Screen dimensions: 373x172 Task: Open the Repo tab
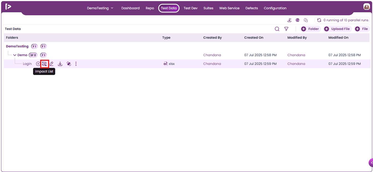pos(150,8)
